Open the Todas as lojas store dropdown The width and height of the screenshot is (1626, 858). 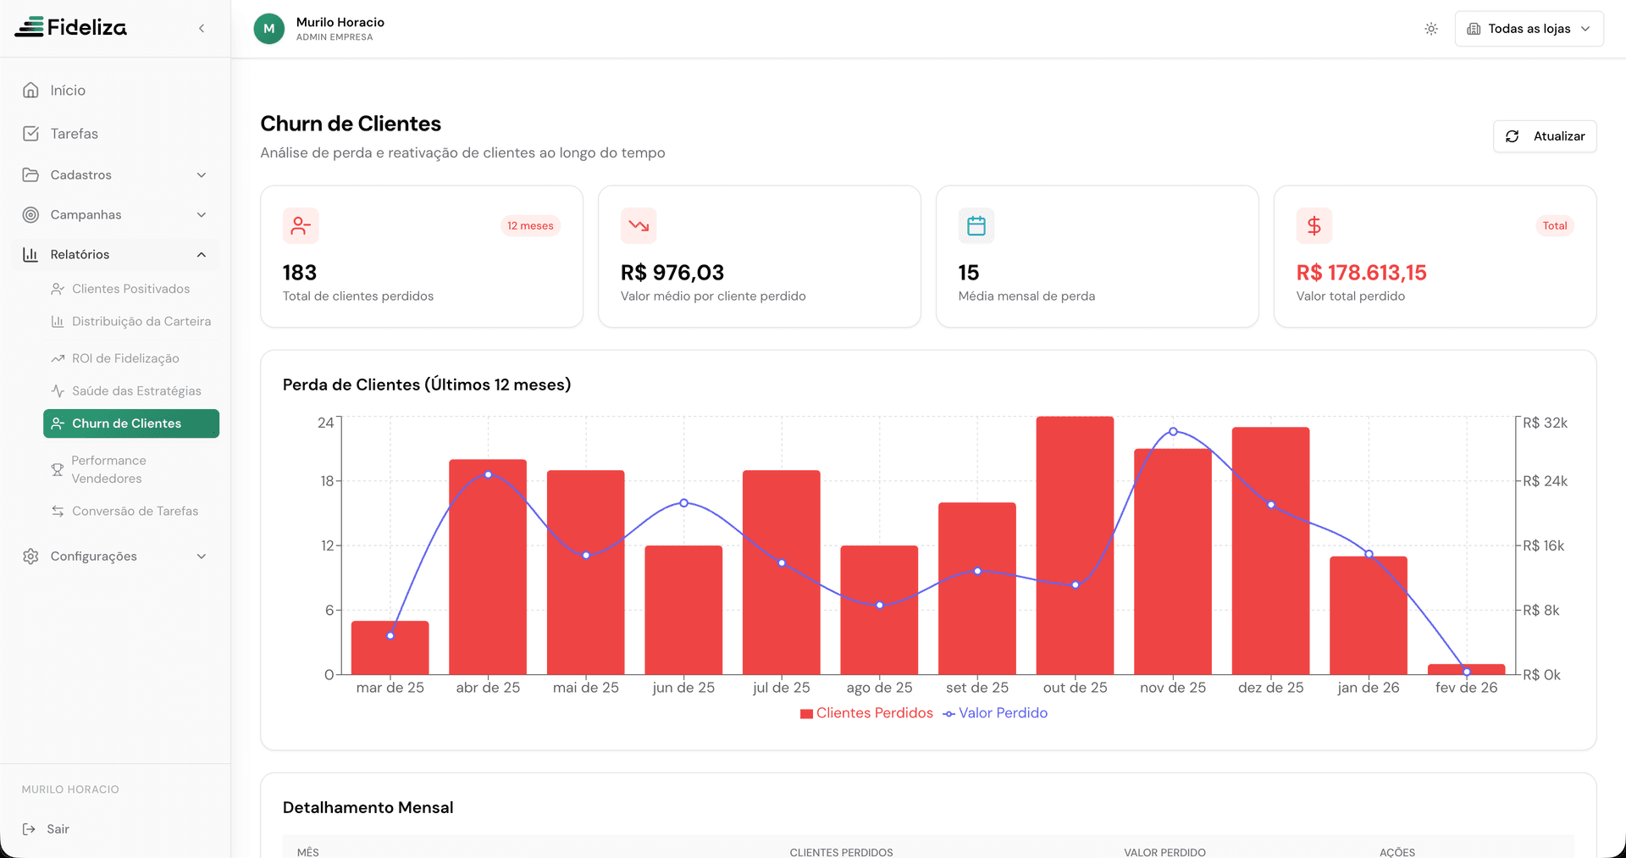(x=1529, y=29)
